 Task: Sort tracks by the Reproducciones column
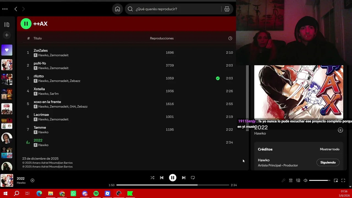point(162,38)
